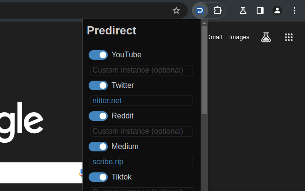305x191 pixels.
Task: Click the Tiktok custom instance field
Action: point(142,189)
